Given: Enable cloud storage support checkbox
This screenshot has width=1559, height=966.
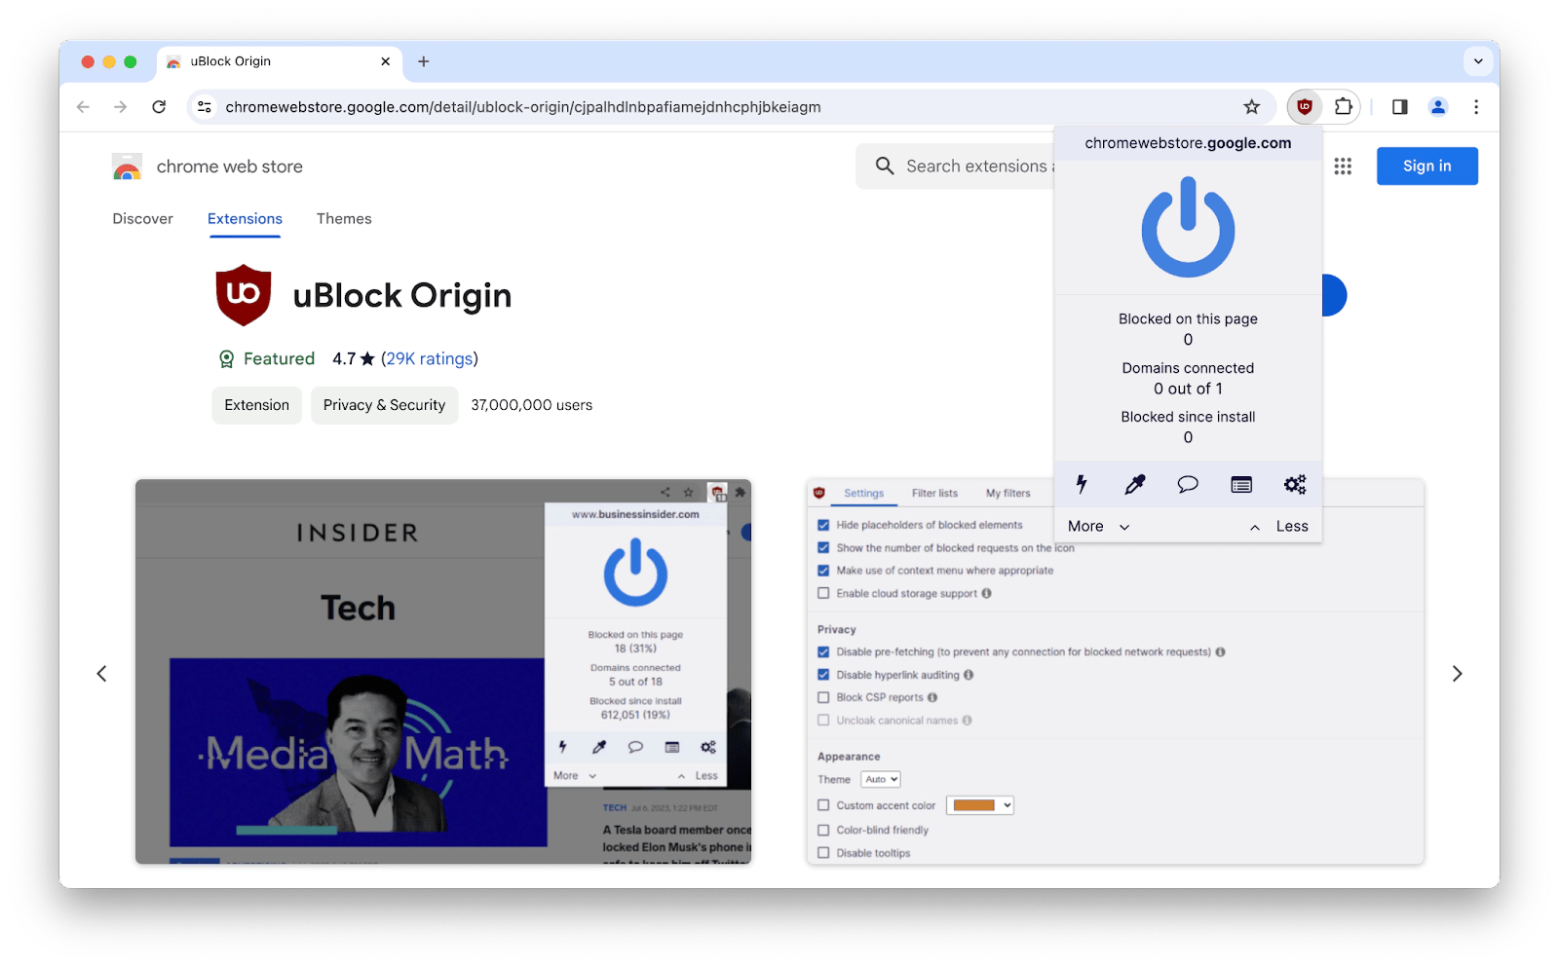Looking at the screenshot, I should (823, 593).
